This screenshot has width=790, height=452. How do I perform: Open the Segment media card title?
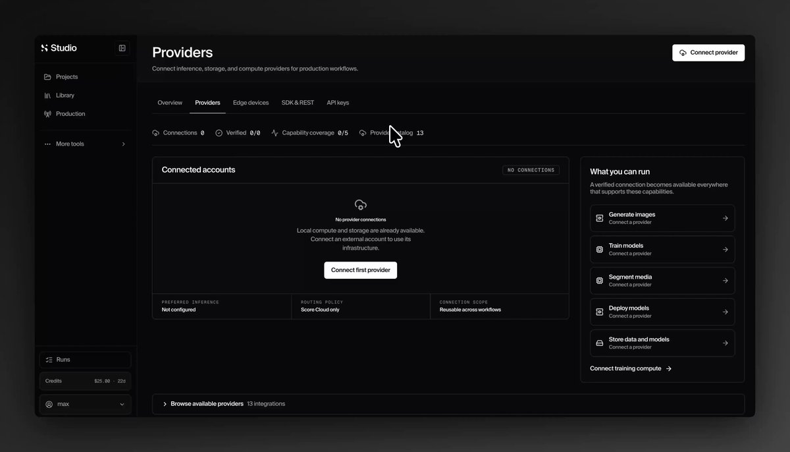(630, 277)
